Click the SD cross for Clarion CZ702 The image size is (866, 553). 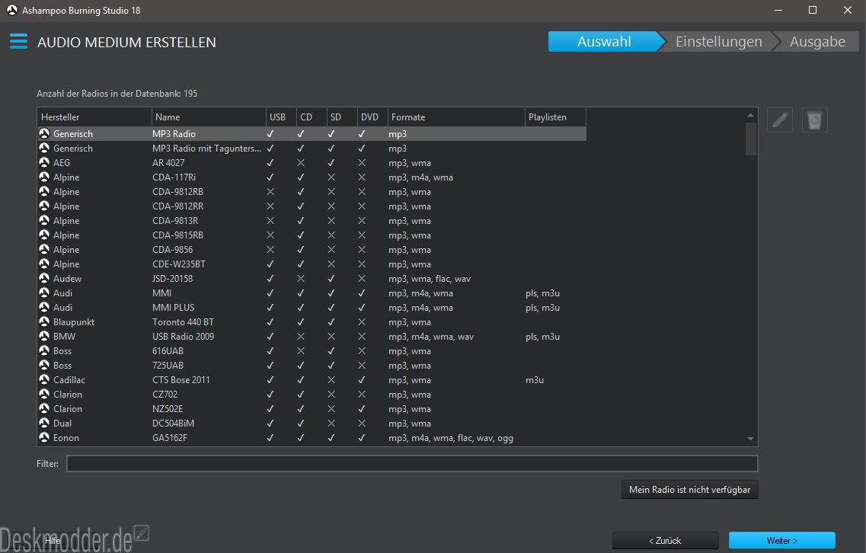(331, 395)
